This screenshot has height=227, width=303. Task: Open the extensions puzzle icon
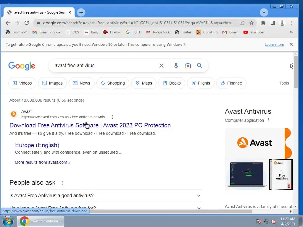tap(263, 23)
